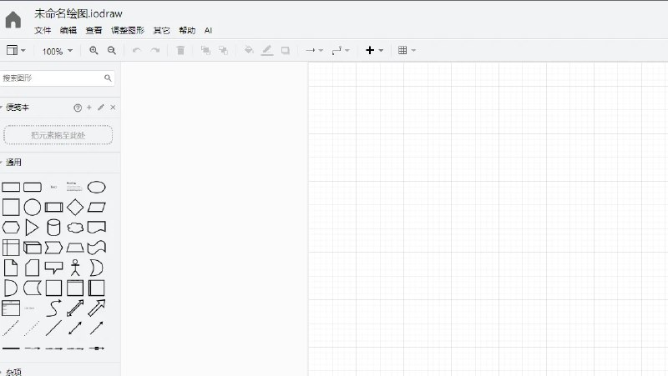Open the 编辑 menu
The height and width of the screenshot is (376, 668).
tap(68, 31)
